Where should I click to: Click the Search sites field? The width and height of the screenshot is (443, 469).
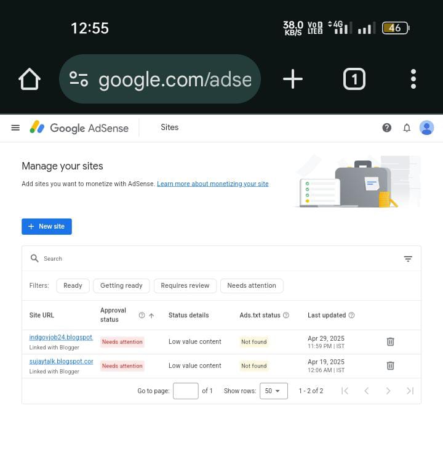pos(221,258)
